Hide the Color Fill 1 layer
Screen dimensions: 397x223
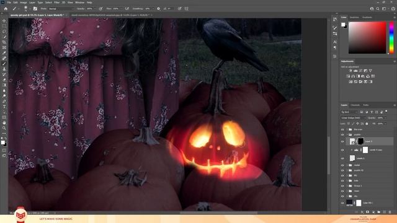click(342, 203)
